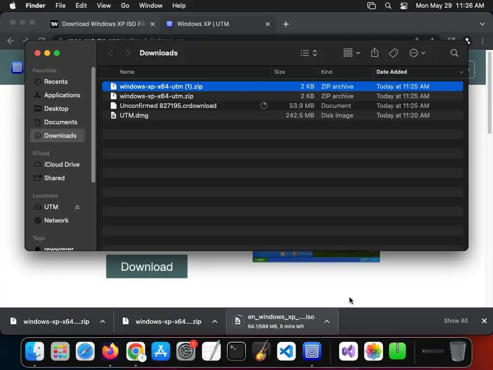Image resolution: width=493 pixels, height=370 pixels.
Task: Sort by the Name column header
Action: [x=127, y=72]
